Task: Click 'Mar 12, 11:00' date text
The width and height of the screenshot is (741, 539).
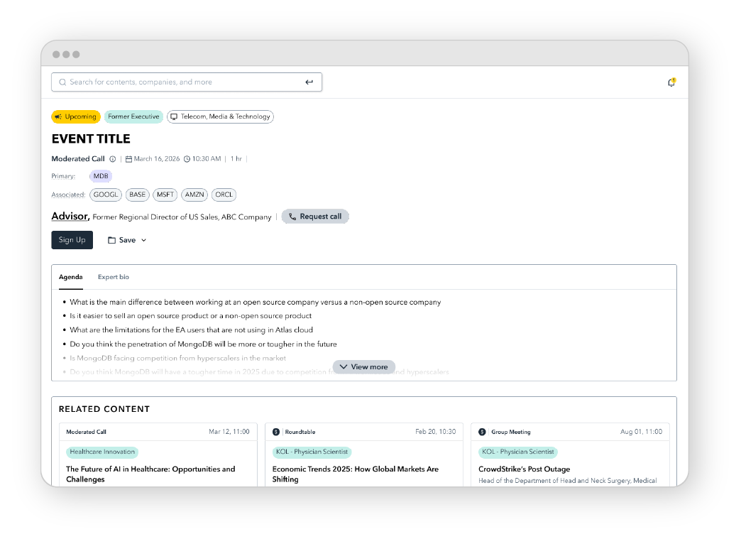Action: (229, 432)
